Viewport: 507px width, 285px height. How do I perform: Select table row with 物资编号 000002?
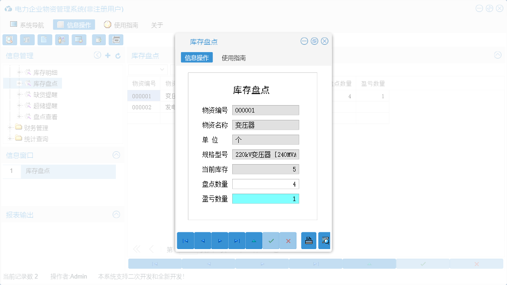144,107
